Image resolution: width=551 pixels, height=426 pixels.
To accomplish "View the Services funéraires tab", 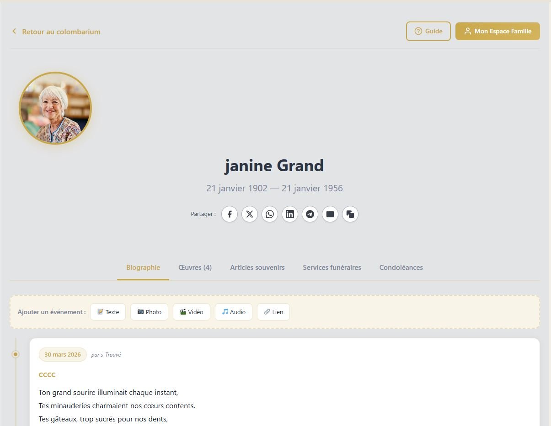I will point(332,267).
